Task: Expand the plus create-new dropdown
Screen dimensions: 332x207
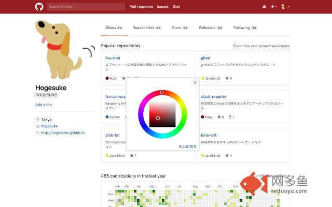Action: [x=274, y=7]
